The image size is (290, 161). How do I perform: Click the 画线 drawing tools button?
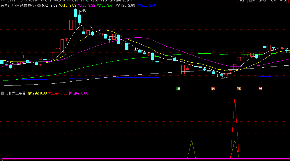[x=283, y=1]
